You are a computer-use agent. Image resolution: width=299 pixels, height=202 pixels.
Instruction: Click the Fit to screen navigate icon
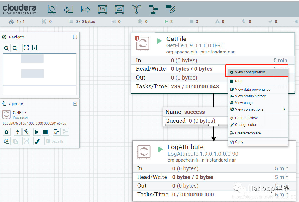(x=26, y=48)
